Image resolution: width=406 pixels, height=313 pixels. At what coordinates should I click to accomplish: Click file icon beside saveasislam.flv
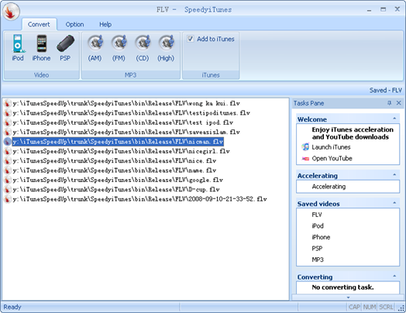tap(7, 132)
